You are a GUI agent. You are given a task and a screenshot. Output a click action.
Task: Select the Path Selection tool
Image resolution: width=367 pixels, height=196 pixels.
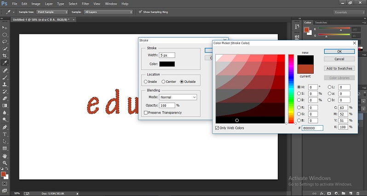click(x=5, y=141)
